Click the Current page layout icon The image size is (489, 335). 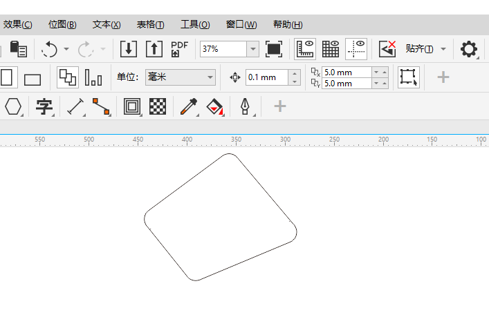[93, 77]
